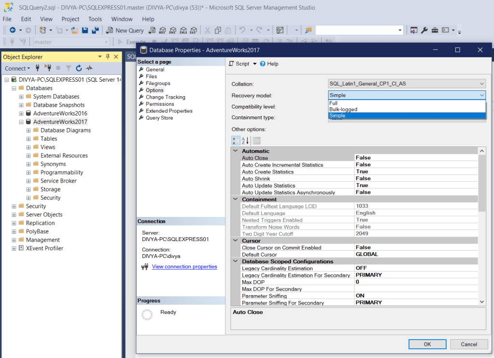The height and width of the screenshot is (358, 494).
Task: Click the New Query toolbar button
Action: pyautogui.click(x=125, y=30)
